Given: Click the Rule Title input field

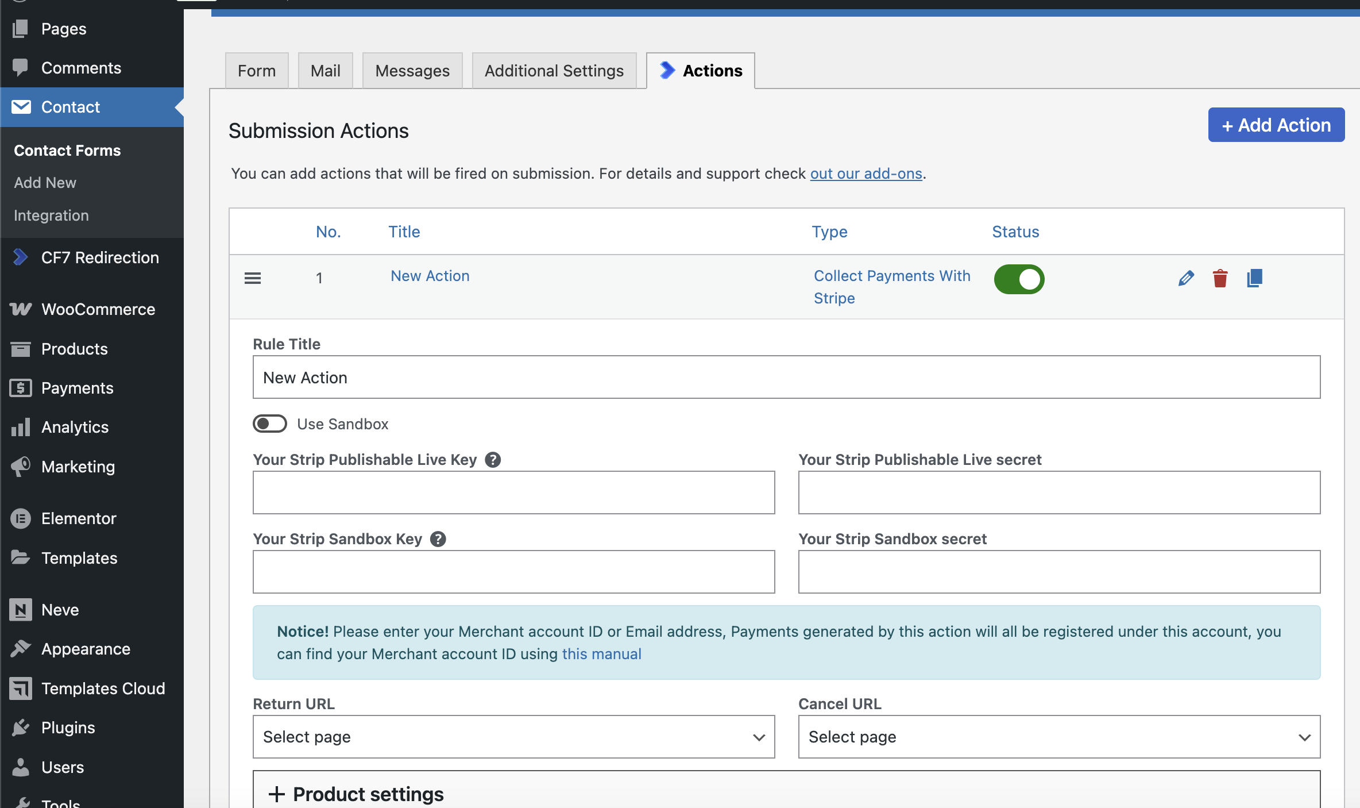Looking at the screenshot, I should (786, 378).
